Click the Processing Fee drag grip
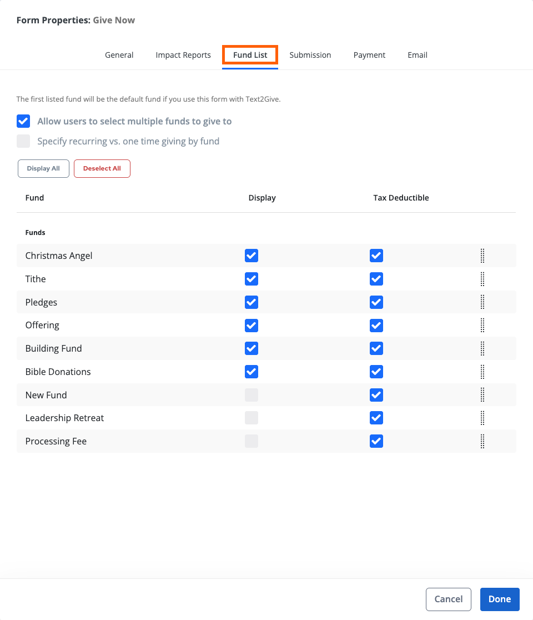This screenshot has width=533, height=620. 482,441
